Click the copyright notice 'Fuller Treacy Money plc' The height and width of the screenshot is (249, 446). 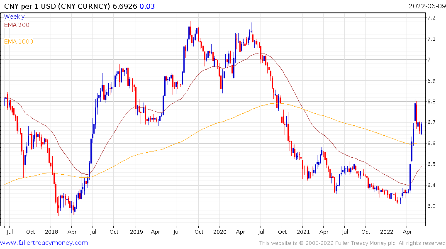pos(366,243)
